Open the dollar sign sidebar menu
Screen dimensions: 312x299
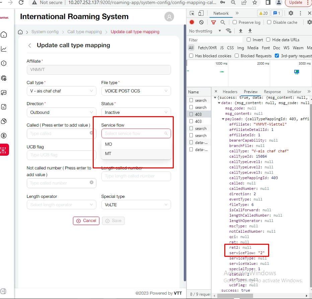point(4,136)
